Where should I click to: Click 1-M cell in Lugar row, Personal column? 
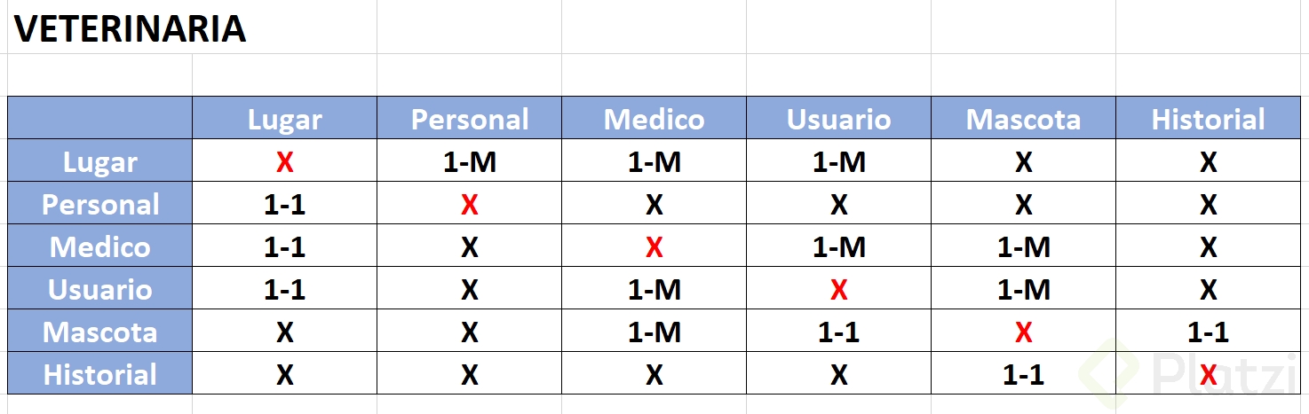469,162
